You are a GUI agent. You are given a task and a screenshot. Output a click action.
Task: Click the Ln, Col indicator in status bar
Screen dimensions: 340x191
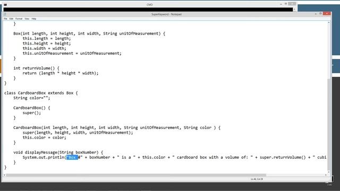tap(257, 179)
